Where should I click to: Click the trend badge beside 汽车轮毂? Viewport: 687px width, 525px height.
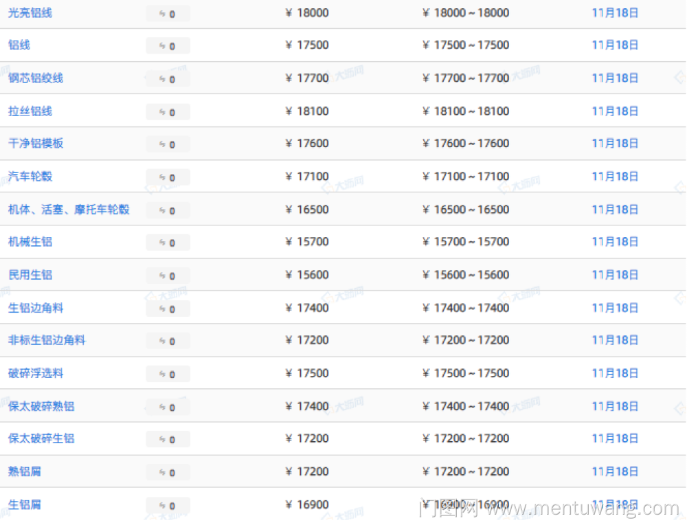click(x=168, y=177)
